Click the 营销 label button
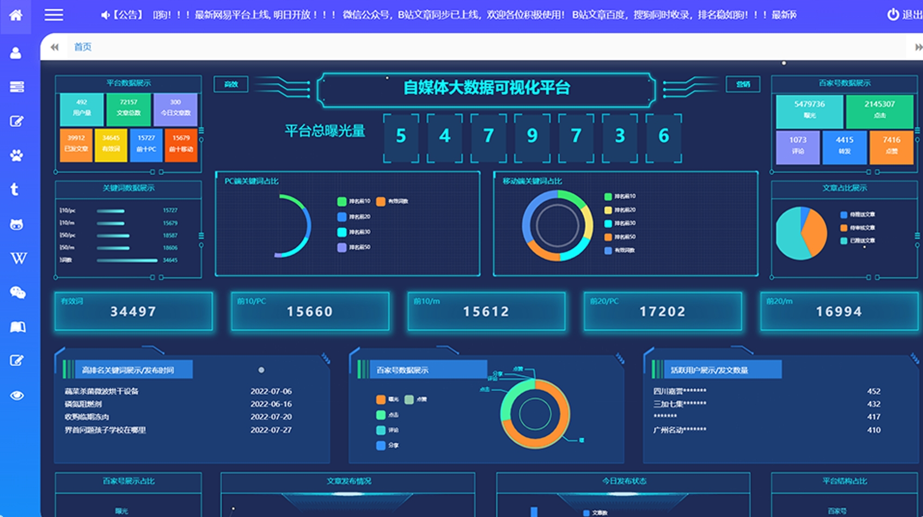The image size is (923, 517). pyautogui.click(x=743, y=84)
